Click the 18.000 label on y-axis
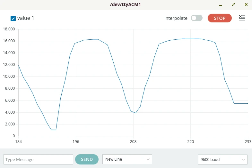Image resolution: width=252 pixels, height=168 pixels. (x=9, y=29)
